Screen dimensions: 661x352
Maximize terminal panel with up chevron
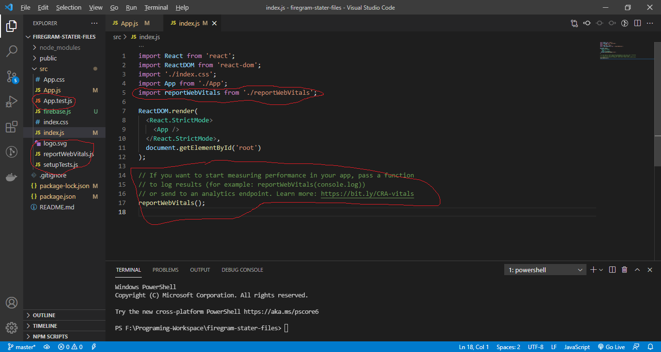point(637,270)
